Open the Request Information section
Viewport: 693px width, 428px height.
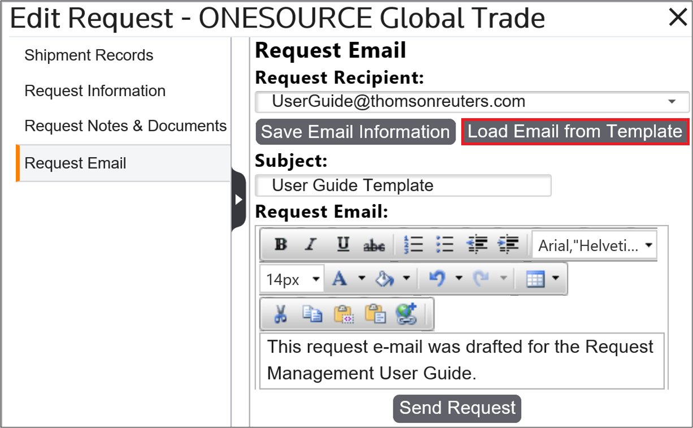point(95,91)
